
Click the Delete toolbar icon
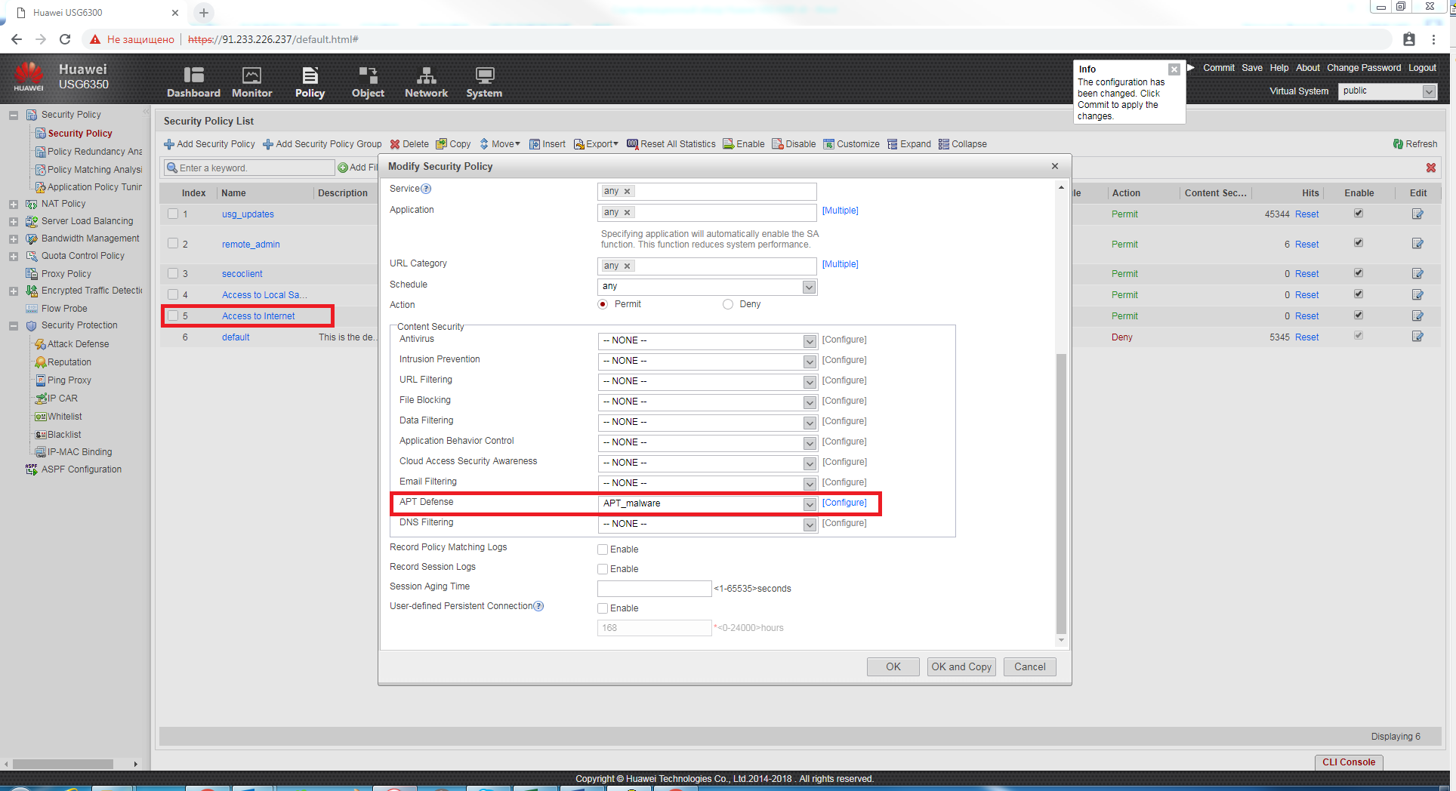tap(395, 144)
